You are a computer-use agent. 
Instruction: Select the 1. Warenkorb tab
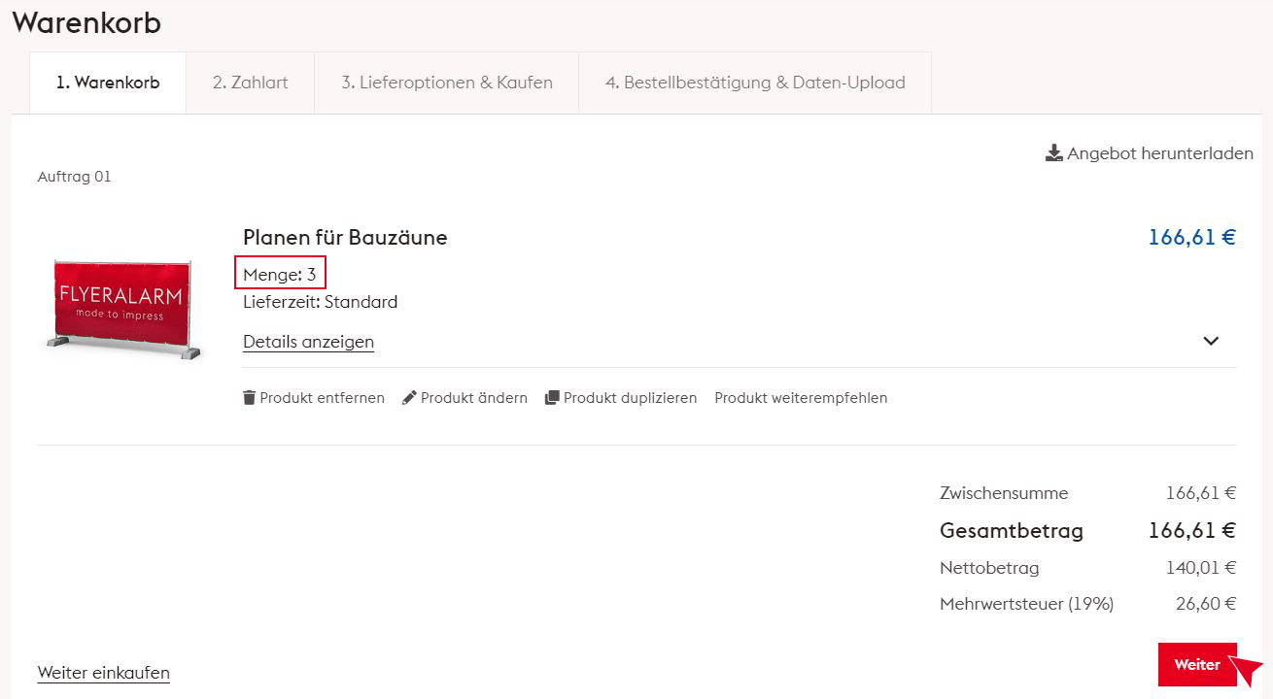108,83
